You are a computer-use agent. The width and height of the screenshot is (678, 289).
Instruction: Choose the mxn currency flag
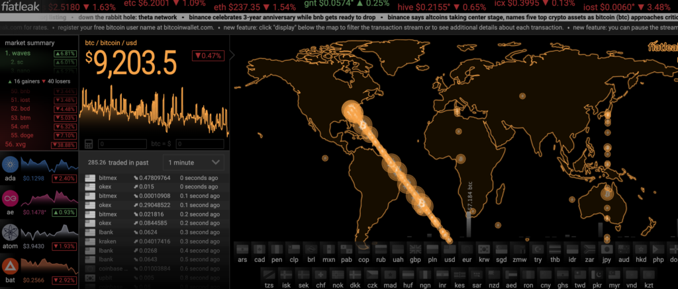click(328, 249)
